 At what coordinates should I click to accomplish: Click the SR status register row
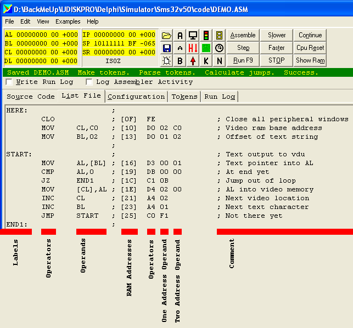[x=119, y=52]
